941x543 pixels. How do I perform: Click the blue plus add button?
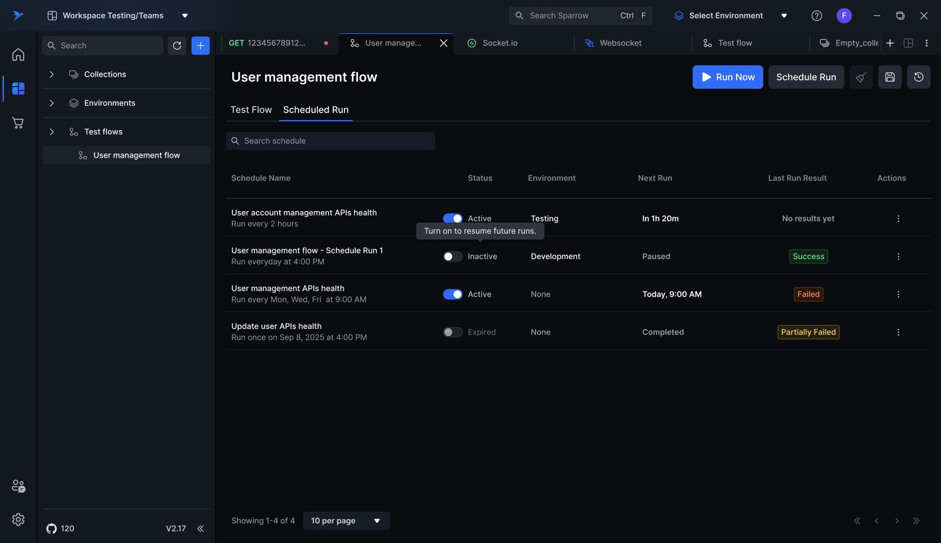[200, 46]
